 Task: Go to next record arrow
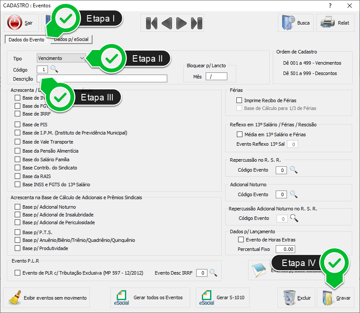(182, 23)
